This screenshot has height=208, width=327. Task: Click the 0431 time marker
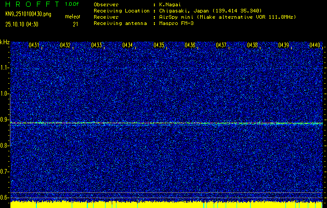pos(34,46)
